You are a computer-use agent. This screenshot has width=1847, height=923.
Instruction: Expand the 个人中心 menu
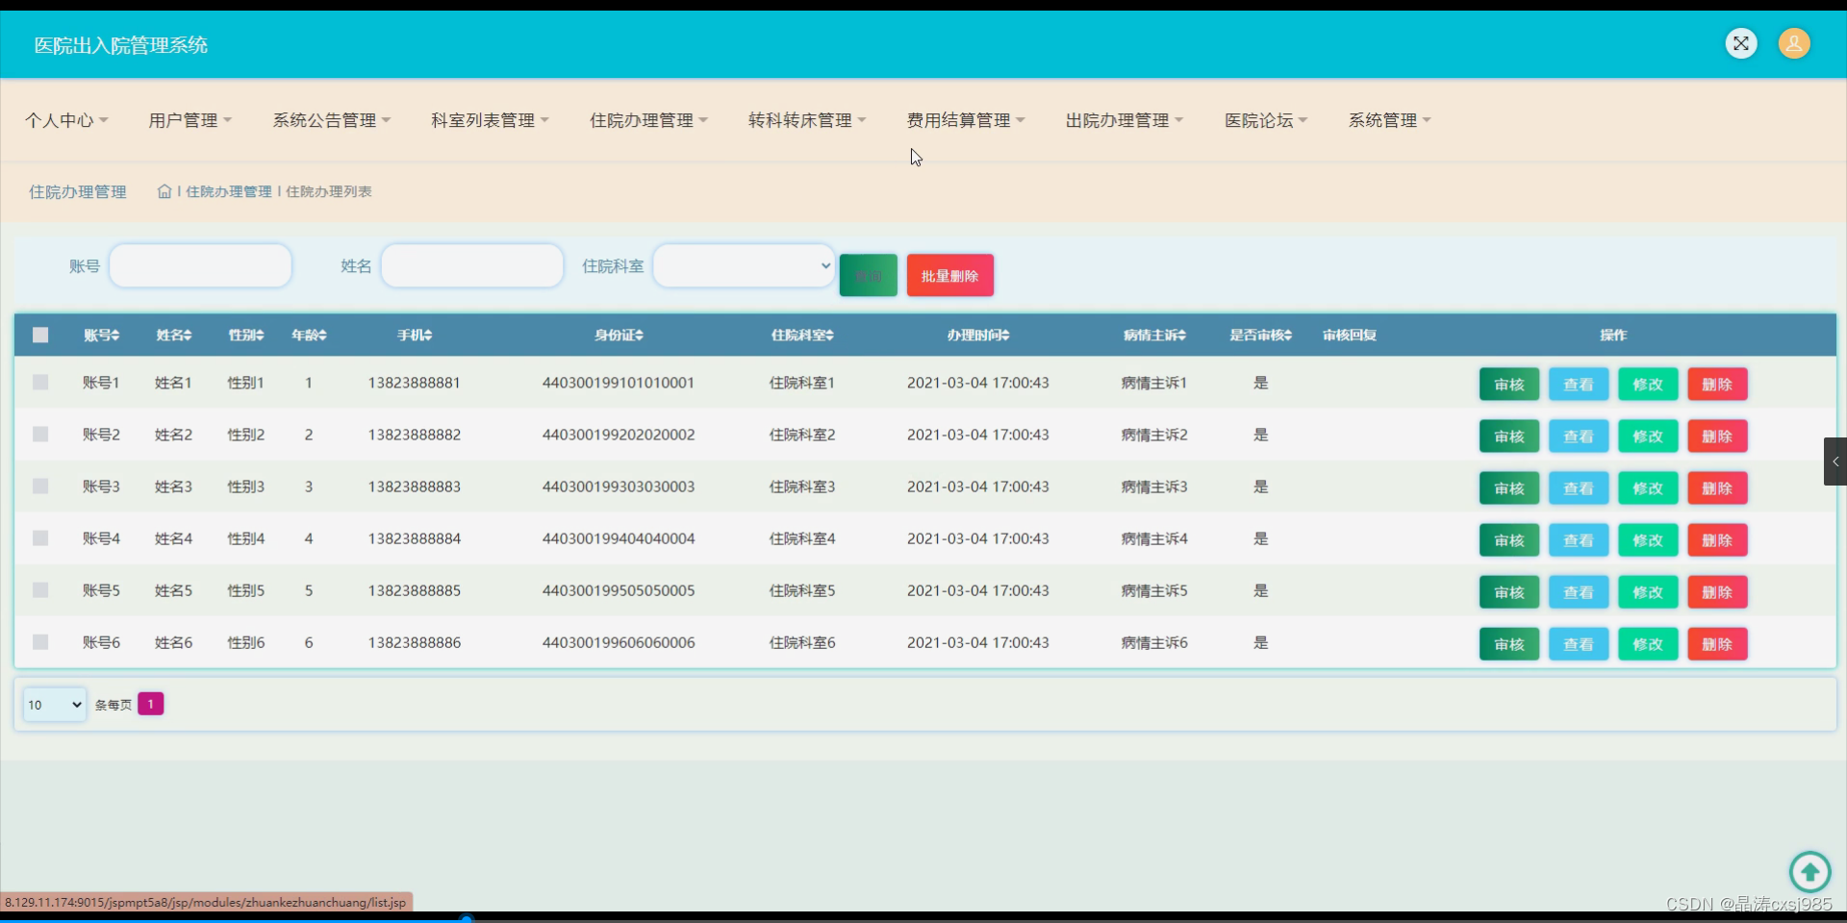[x=66, y=120]
